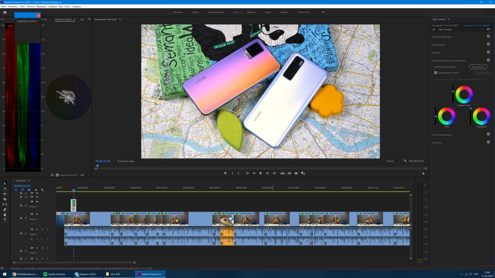
Task: Open timeline display settings wrench
Action: [x=42, y=190]
